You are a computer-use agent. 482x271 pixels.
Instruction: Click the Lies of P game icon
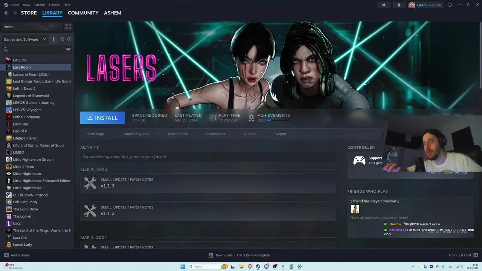pos(9,131)
